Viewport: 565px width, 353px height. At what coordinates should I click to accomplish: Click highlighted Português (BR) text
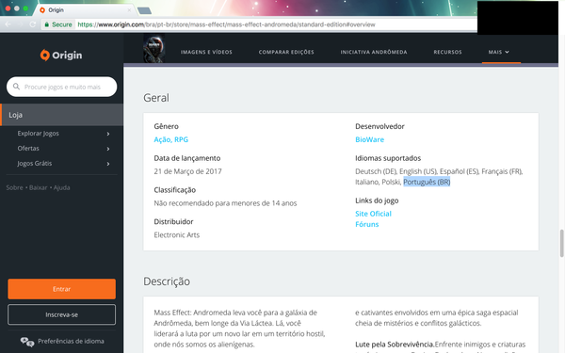click(x=427, y=182)
